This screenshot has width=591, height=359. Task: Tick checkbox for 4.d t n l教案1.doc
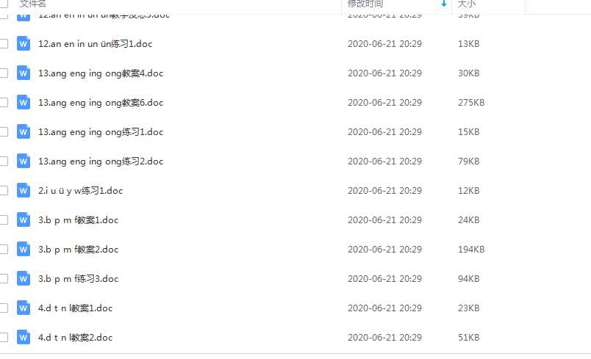click(4, 308)
